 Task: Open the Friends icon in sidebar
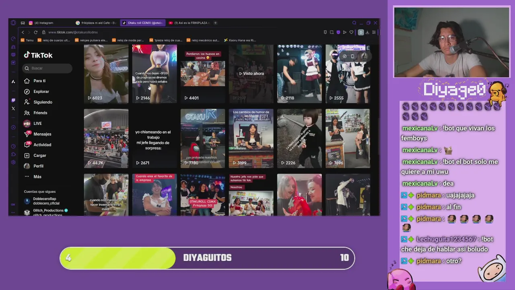(x=27, y=113)
